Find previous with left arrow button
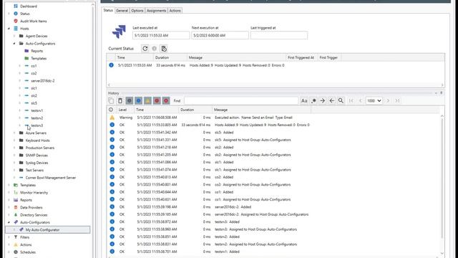The width and height of the screenshot is (458, 258). (x=332, y=100)
